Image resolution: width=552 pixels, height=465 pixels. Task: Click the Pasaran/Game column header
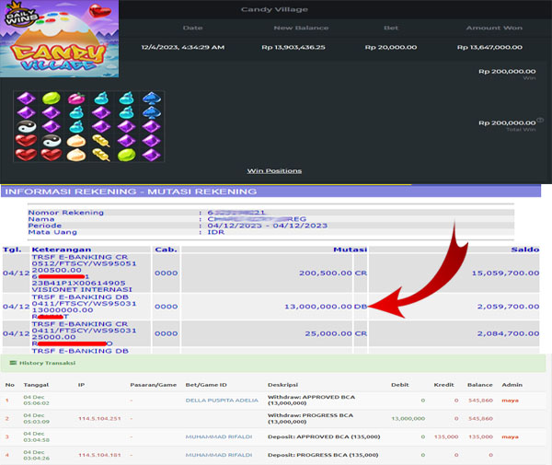[x=153, y=385]
